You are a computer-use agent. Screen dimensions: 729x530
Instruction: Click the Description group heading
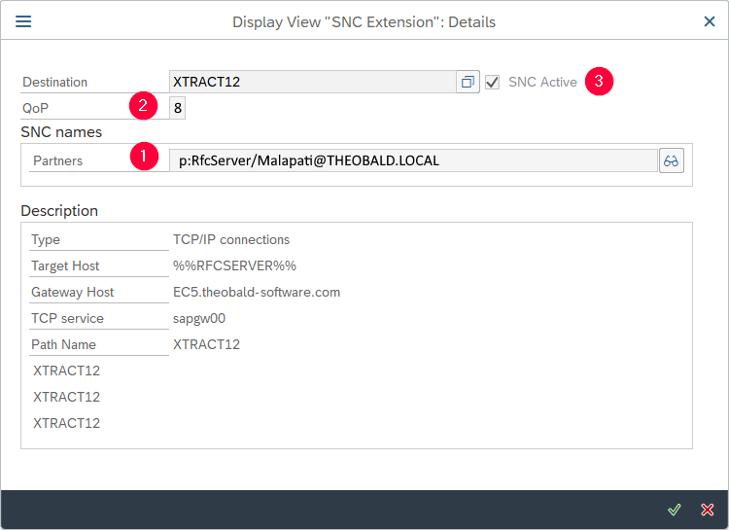click(59, 211)
